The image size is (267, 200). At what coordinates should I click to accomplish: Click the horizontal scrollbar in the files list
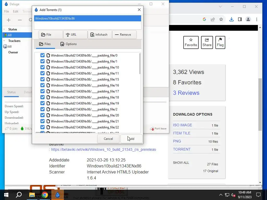click(65, 132)
